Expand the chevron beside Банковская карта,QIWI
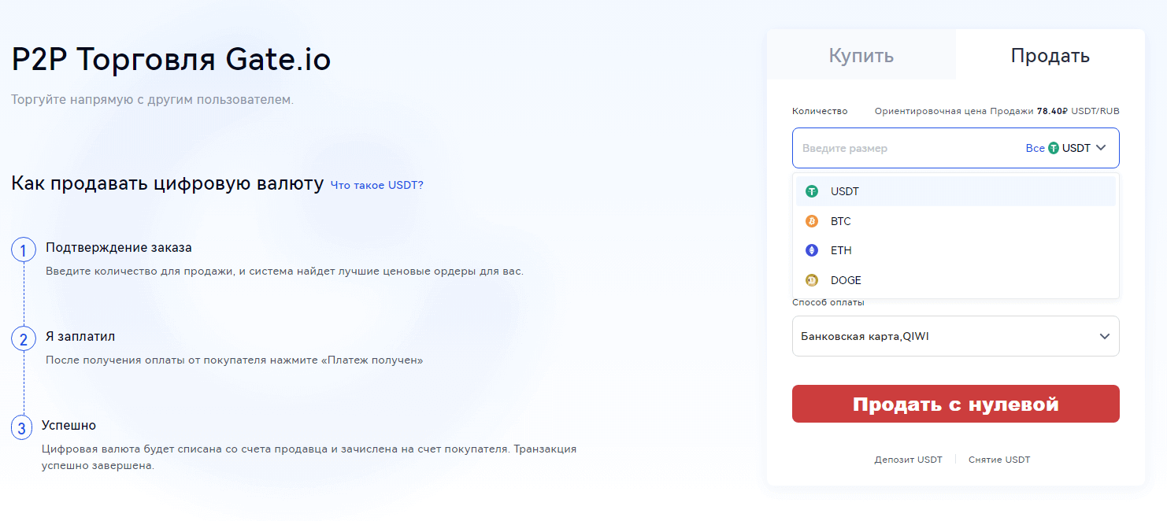1167x521 pixels. pyautogui.click(x=1104, y=336)
